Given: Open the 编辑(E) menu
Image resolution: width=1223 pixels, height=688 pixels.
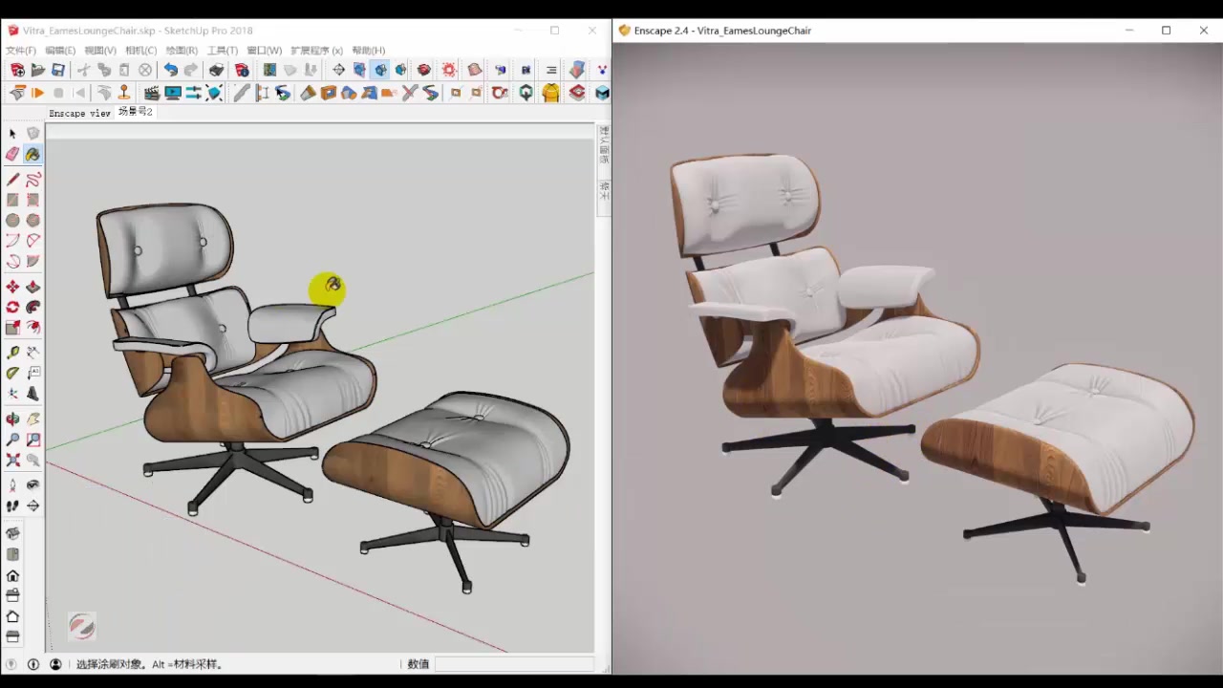Looking at the screenshot, I should coord(60,51).
